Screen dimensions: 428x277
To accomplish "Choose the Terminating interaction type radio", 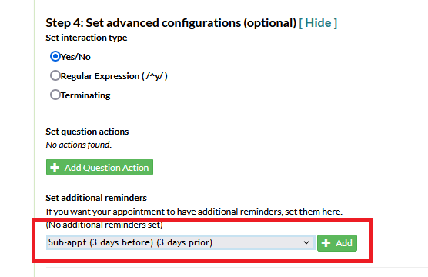I will pos(55,95).
